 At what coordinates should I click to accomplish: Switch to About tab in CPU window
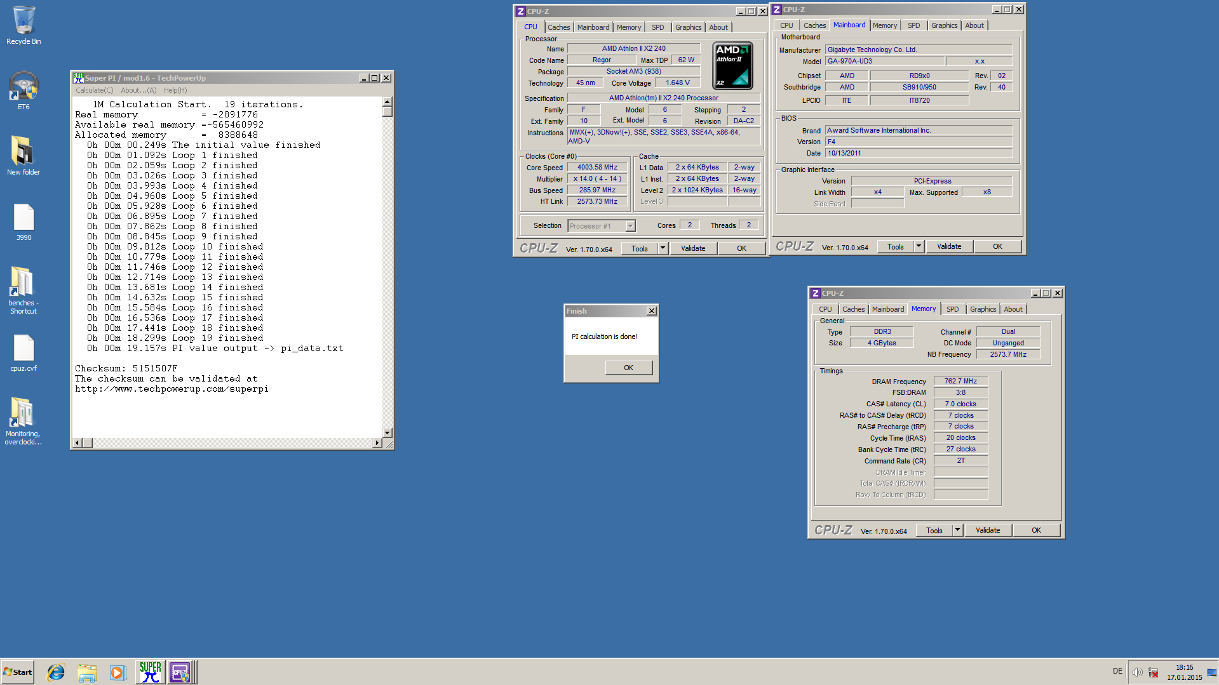tap(718, 27)
